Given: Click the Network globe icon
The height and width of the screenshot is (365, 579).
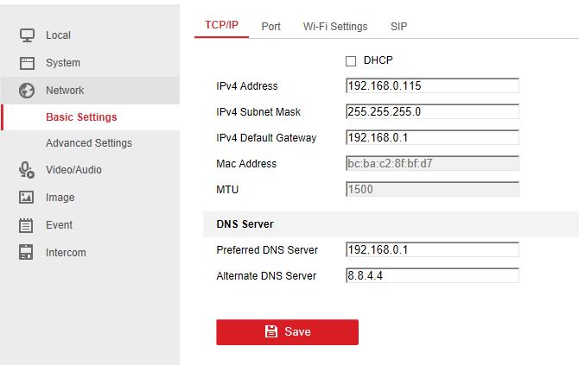Looking at the screenshot, I should tap(27, 91).
